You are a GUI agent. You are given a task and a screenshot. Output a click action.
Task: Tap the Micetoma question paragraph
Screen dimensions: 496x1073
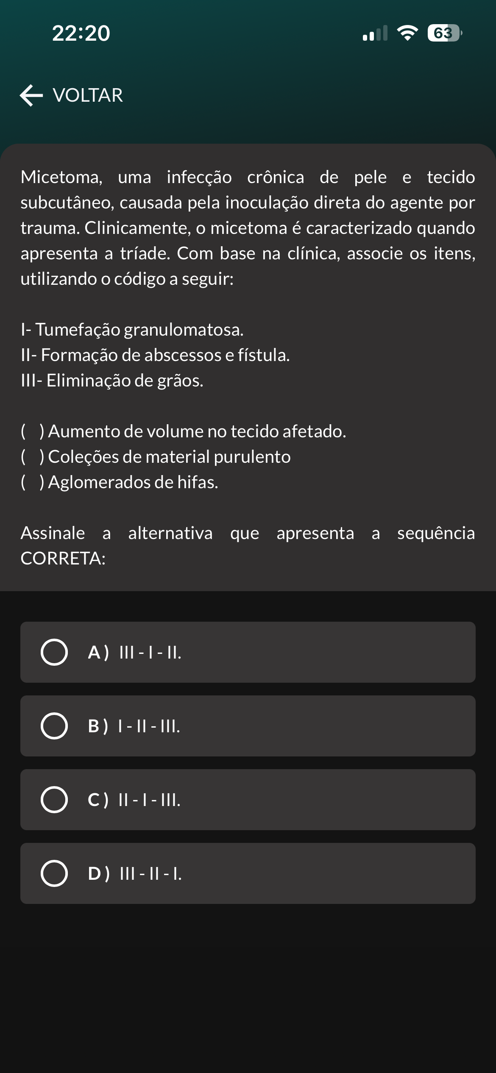(x=248, y=228)
